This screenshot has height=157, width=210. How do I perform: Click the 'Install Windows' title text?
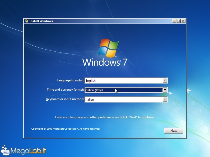[x=41, y=21]
